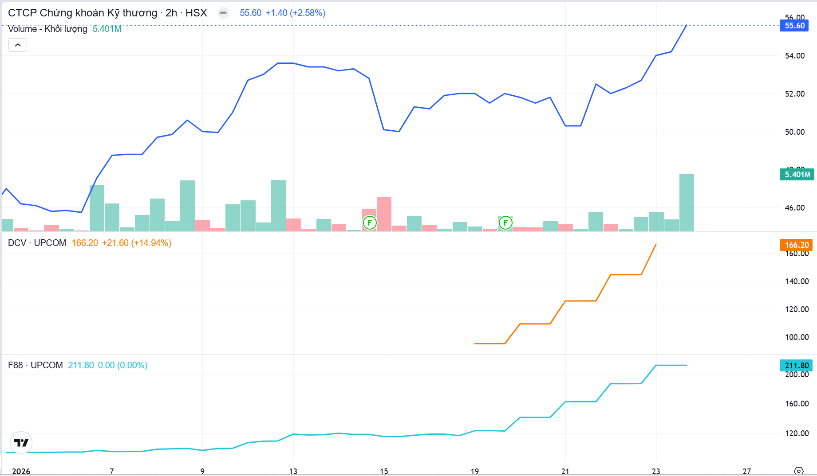Click the 120.00 label on F88 axis
Viewport: 817px width, 476px height.
coord(797,433)
